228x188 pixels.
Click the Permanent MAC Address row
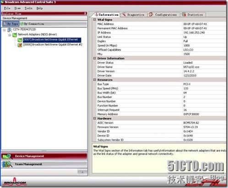[x=162, y=28]
